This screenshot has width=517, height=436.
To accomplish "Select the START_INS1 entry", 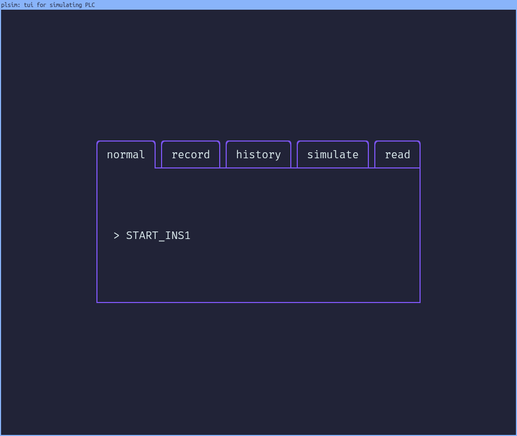I will (x=158, y=236).
